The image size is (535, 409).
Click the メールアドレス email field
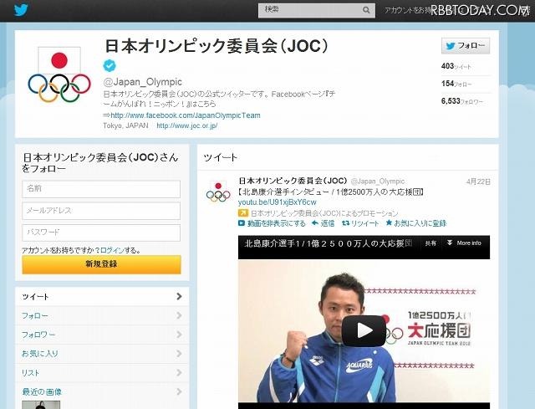(101, 211)
